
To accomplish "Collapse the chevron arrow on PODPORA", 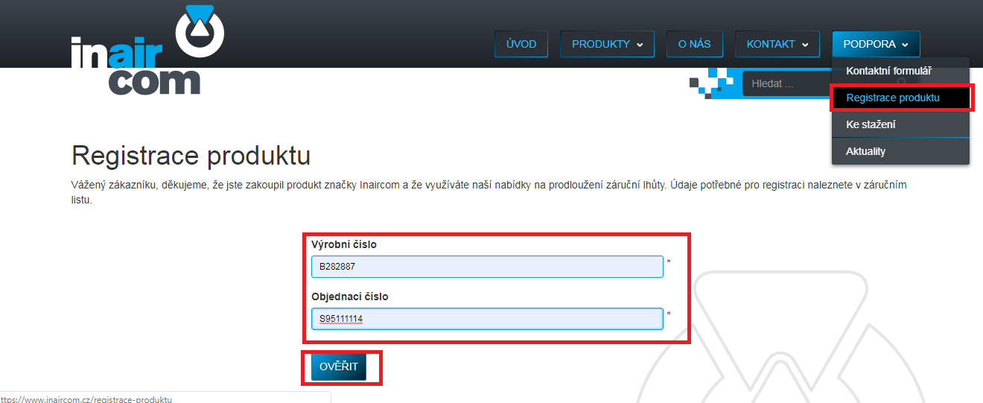I will [905, 45].
